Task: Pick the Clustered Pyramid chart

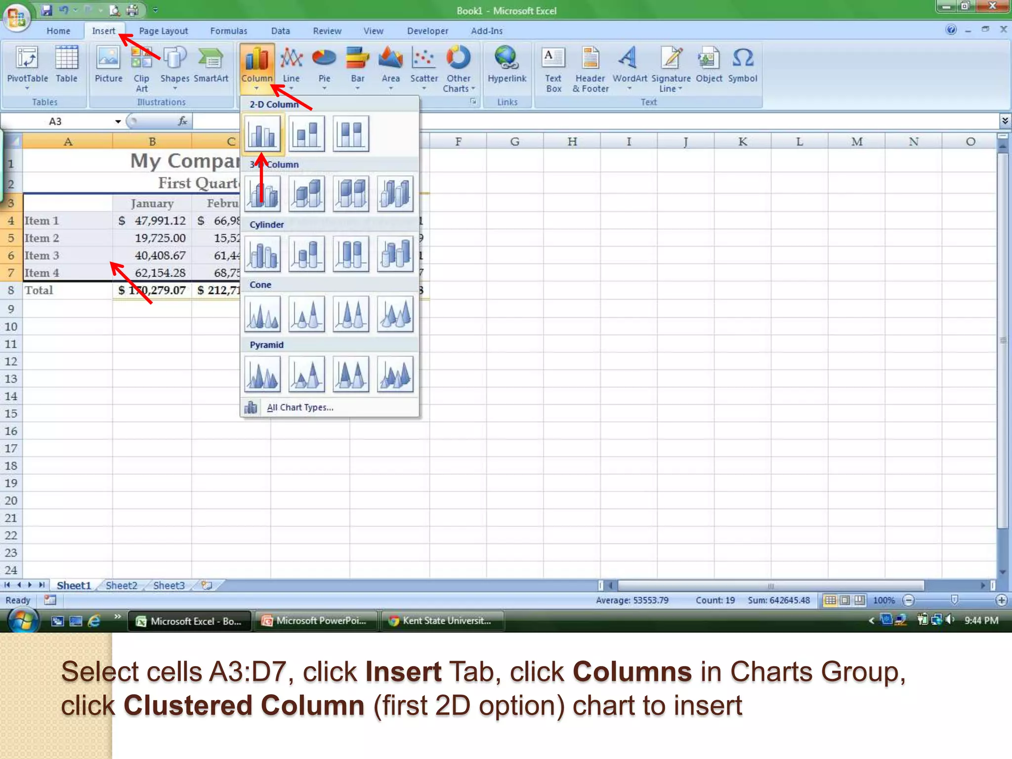Action: [x=262, y=374]
